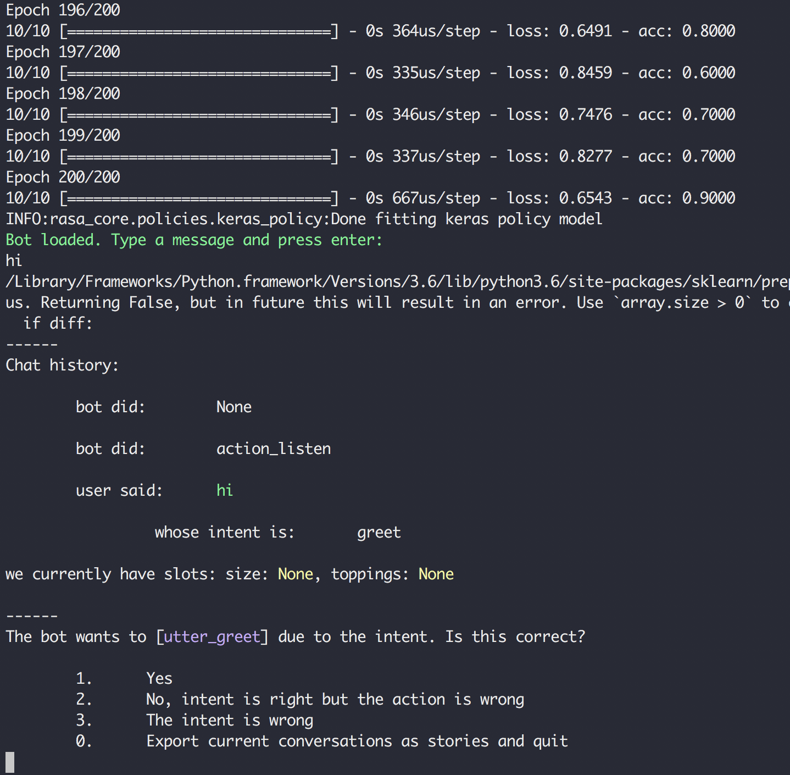Select 'No, intent is right but the action is wrong'

(x=335, y=699)
